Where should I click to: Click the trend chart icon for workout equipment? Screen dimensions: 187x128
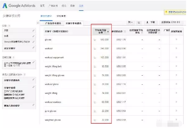(x=95, y=57)
